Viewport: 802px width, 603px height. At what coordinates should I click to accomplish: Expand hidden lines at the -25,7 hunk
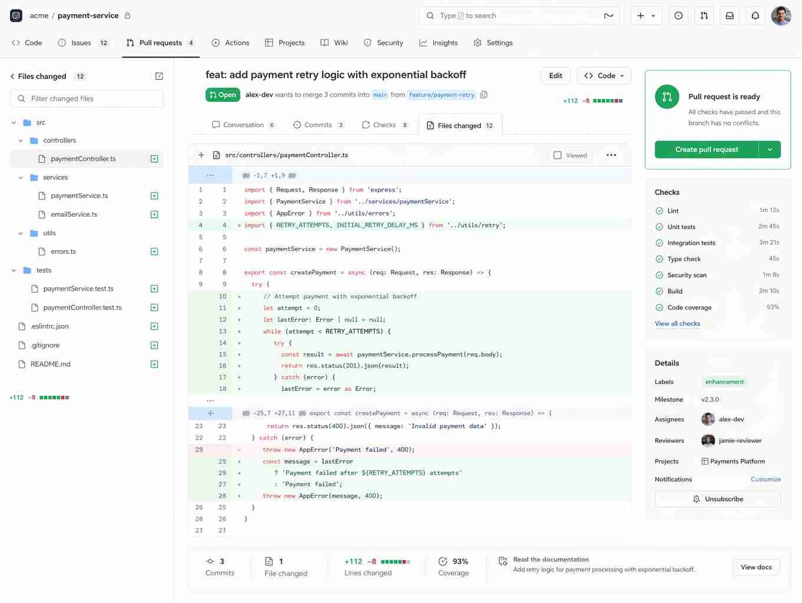pyautogui.click(x=211, y=413)
